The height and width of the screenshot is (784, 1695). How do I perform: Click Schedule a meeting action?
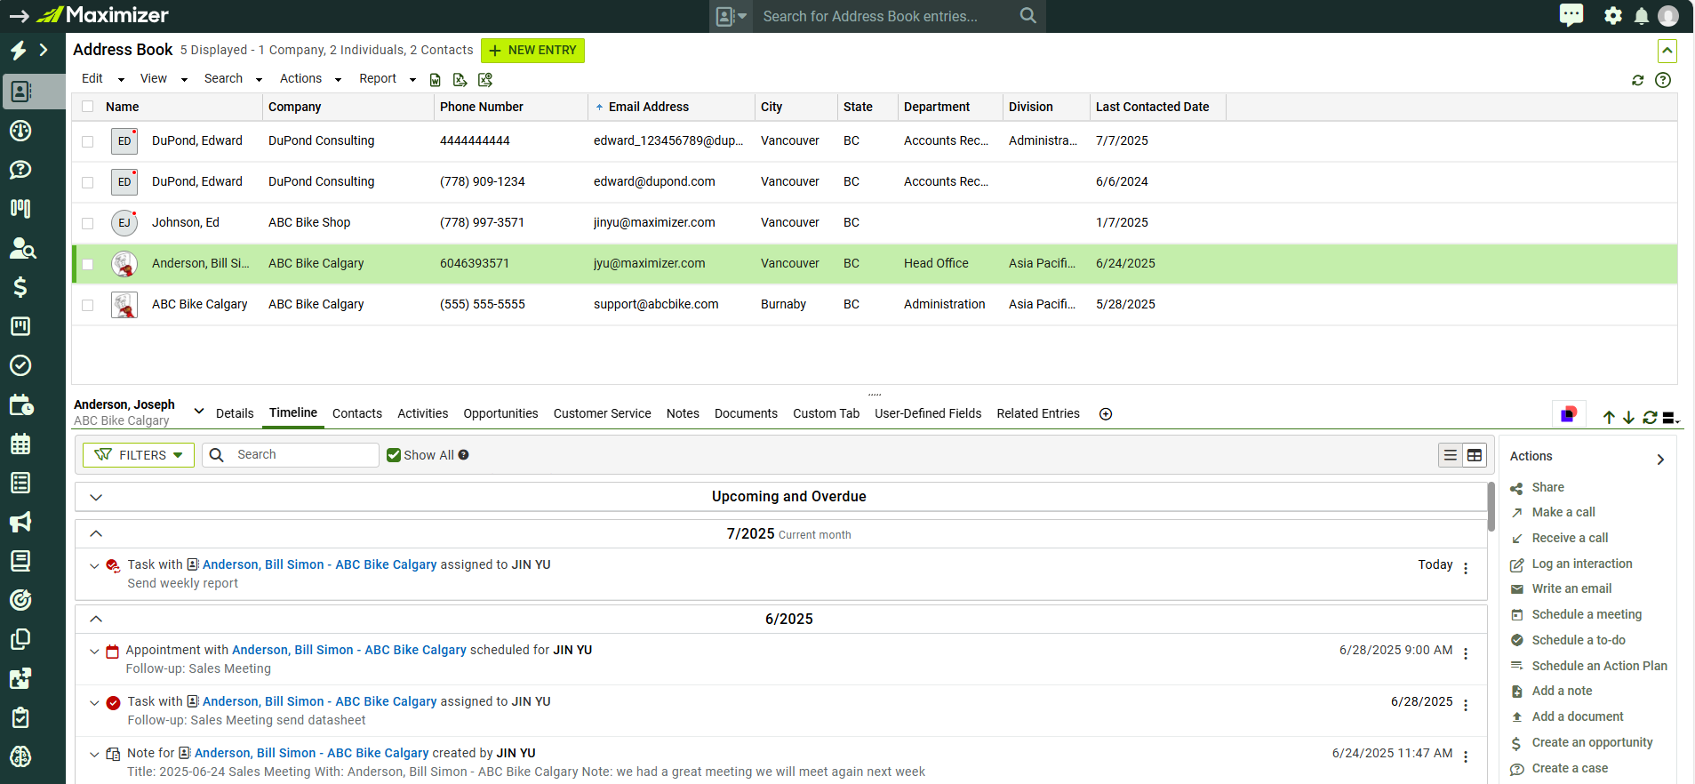1587,614
